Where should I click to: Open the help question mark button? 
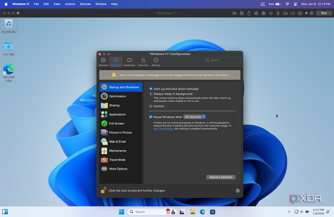tap(238, 191)
